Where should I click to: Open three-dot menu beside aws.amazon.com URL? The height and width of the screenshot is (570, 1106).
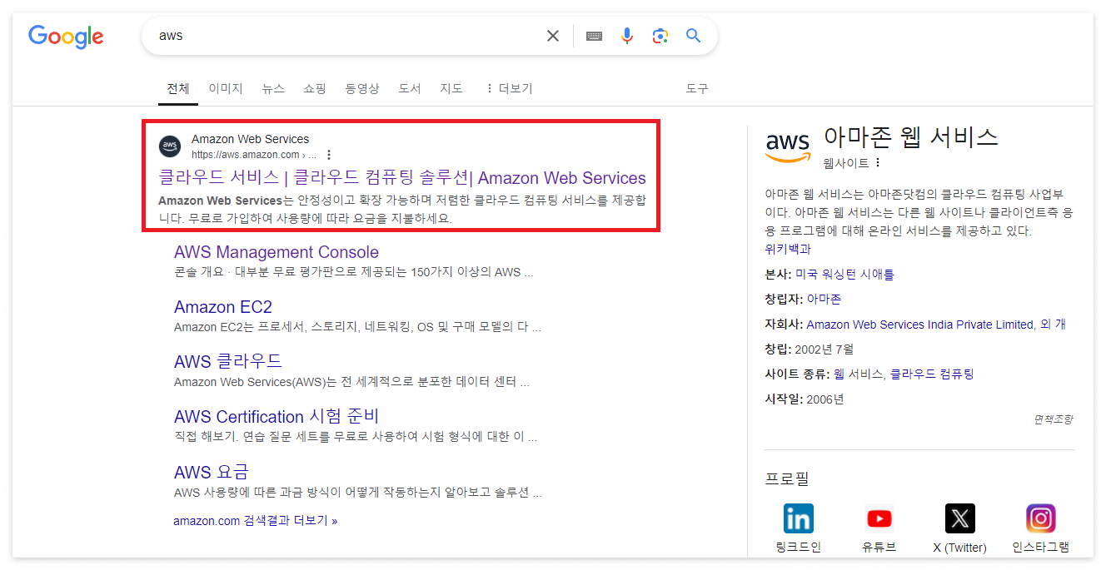coord(329,155)
